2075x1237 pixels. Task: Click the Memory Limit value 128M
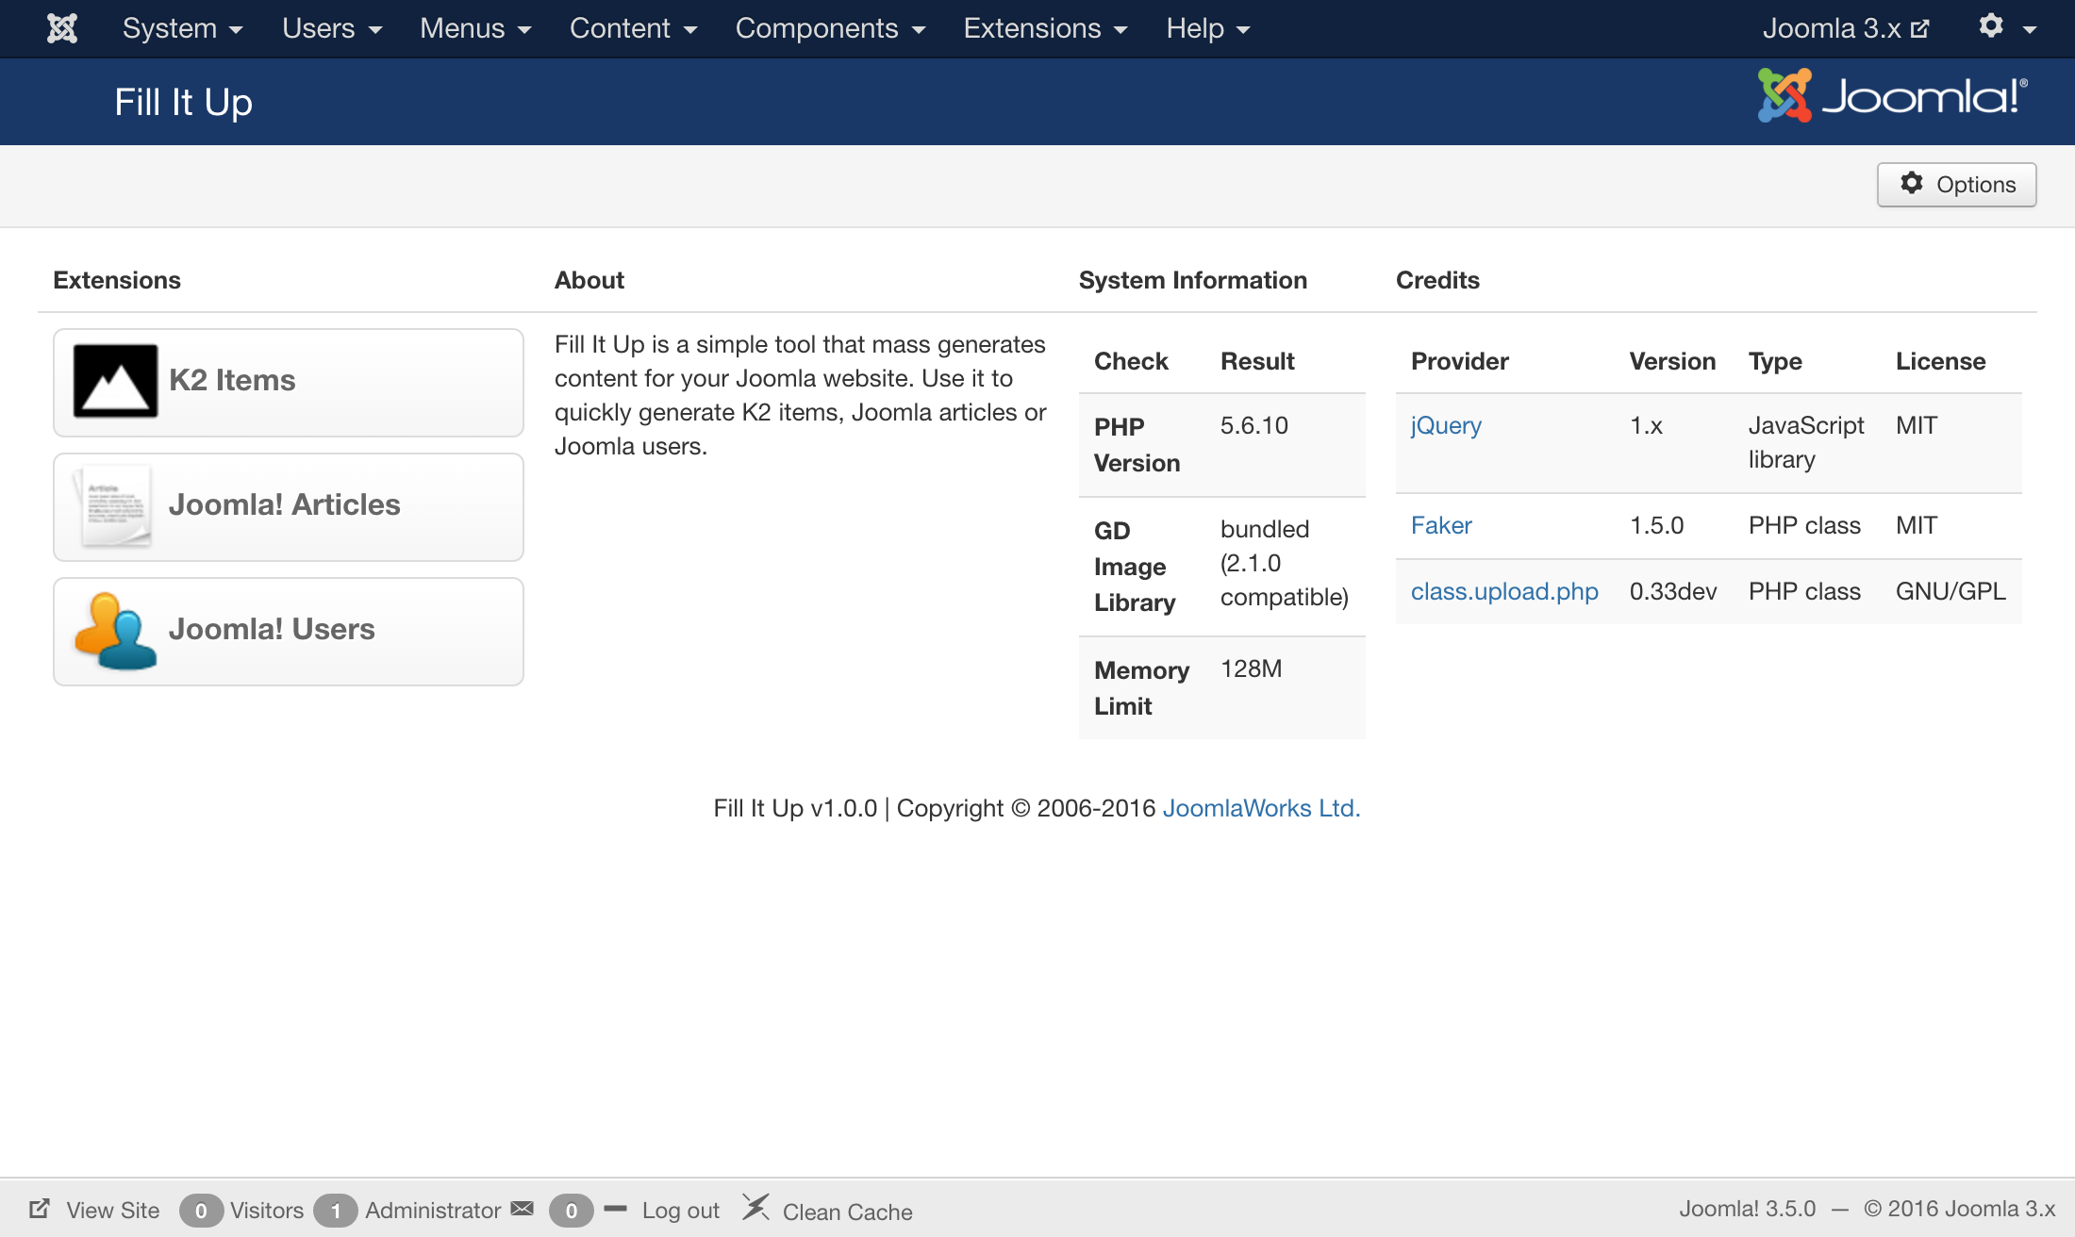tap(1251, 668)
